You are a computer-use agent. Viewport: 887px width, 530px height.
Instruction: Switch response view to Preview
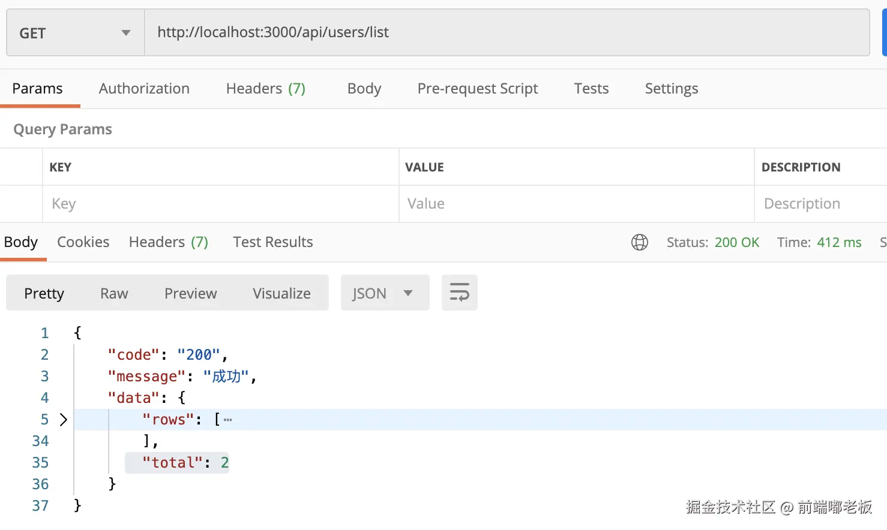point(190,293)
